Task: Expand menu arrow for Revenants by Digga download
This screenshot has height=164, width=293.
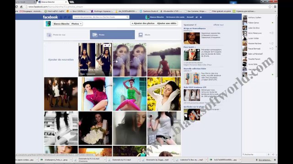Action: tap(172, 160)
